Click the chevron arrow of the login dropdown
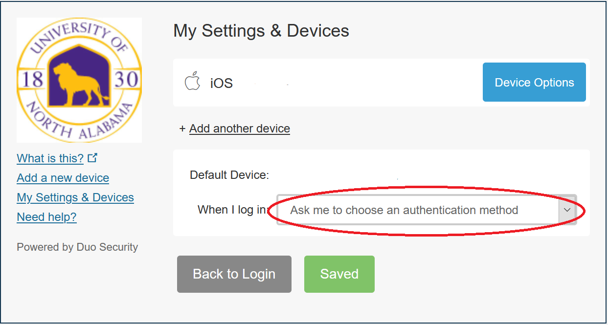Viewport: 608px width, 325px height. tap(567, 210)
